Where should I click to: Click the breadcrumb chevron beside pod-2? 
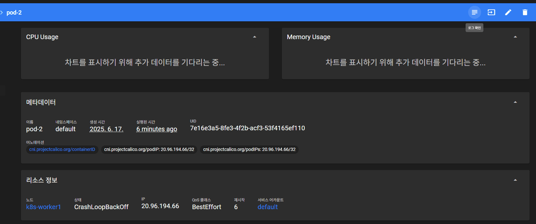[x=2, y=13]
